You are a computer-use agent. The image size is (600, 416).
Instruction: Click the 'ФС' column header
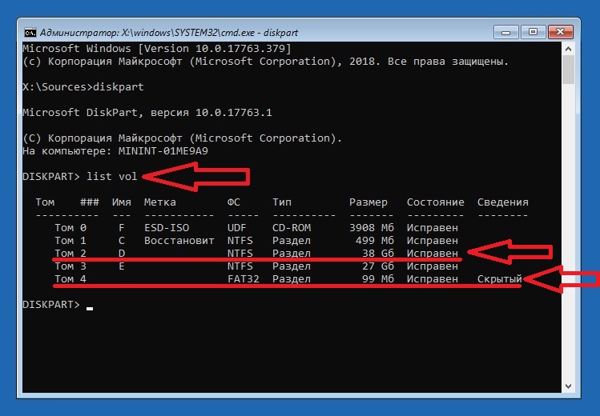point(233,202)
